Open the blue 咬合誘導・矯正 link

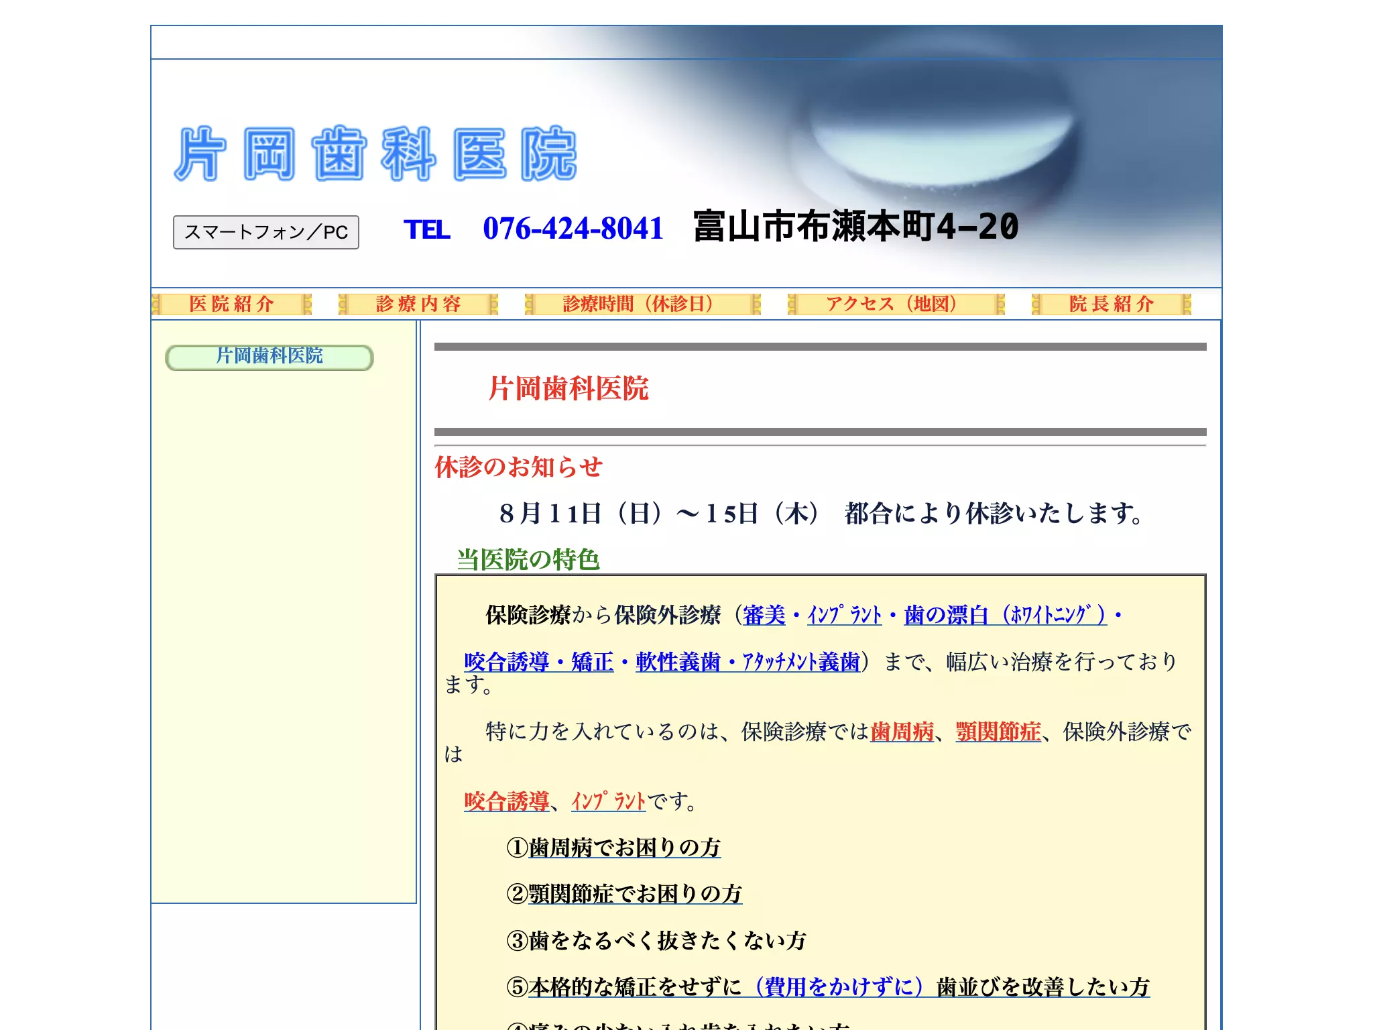pyautogui.click(x=538, y=662)
